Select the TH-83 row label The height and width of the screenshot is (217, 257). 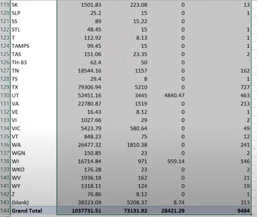(x=34, y=62)
